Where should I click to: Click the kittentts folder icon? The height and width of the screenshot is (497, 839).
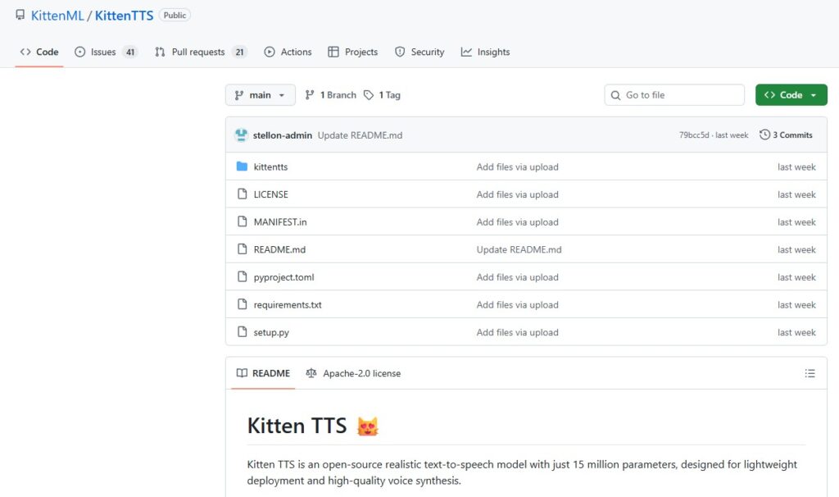click(242, 166)
